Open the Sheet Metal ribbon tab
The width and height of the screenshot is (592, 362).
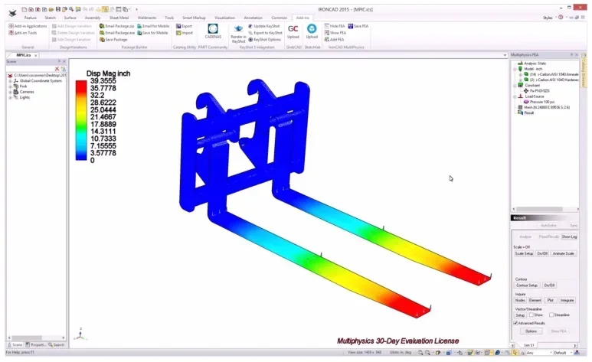[x=119, y=18]
